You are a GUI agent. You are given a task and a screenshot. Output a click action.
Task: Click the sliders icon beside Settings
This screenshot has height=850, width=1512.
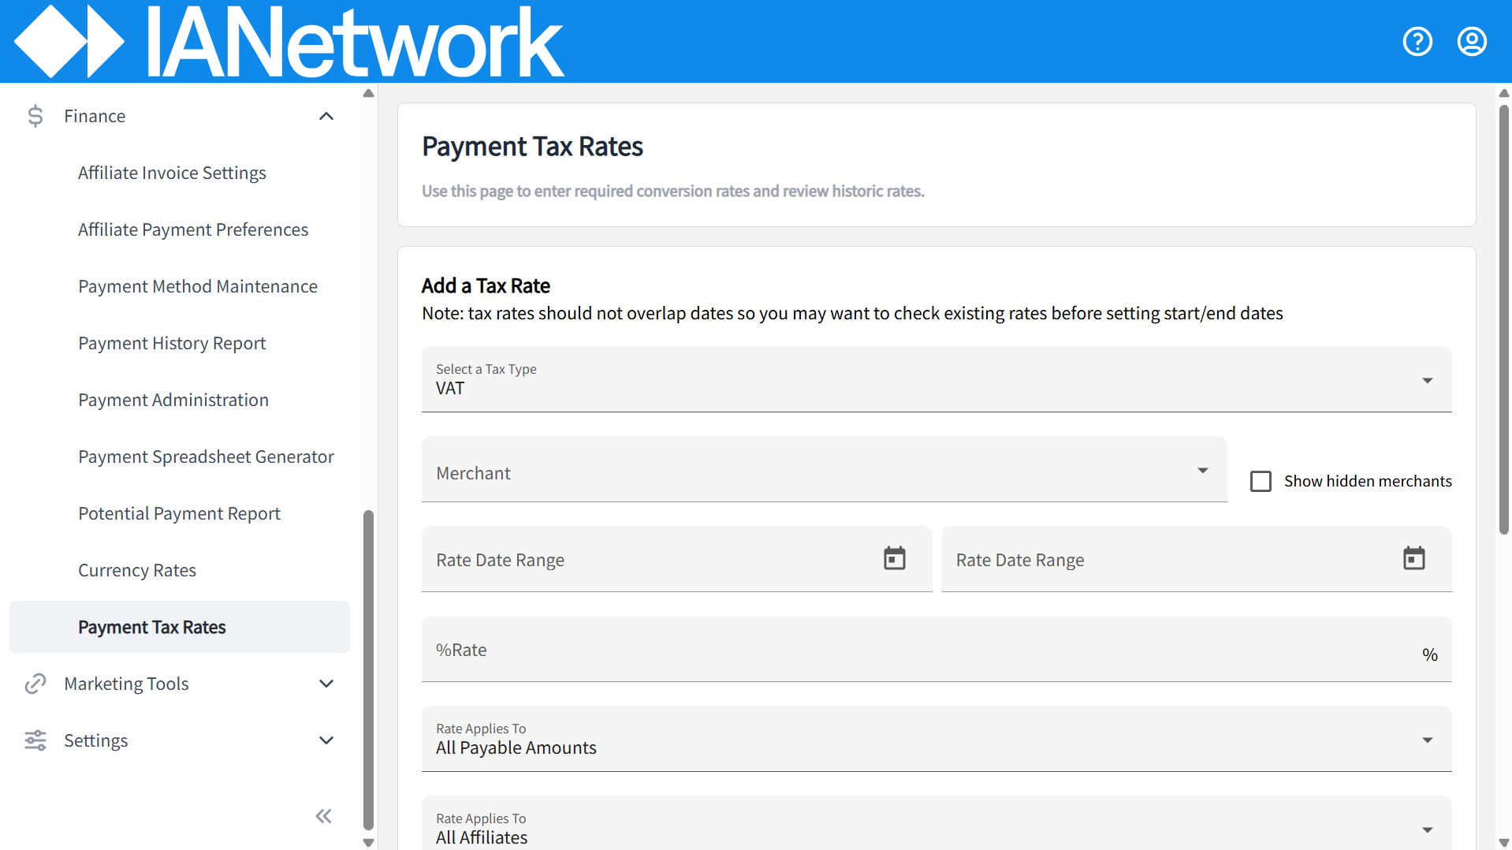coord(35,740)
